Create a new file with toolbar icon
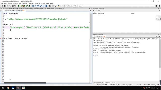This screenshot has width=161, height=90. click(2, 6)
